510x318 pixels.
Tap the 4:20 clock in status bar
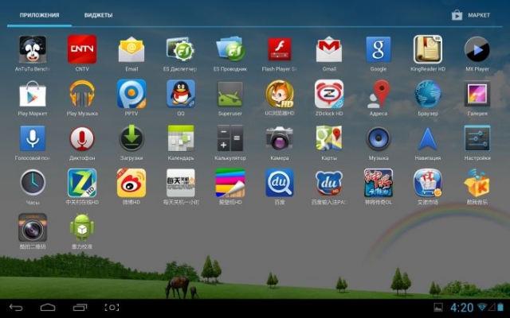click(x=461, y=307)
